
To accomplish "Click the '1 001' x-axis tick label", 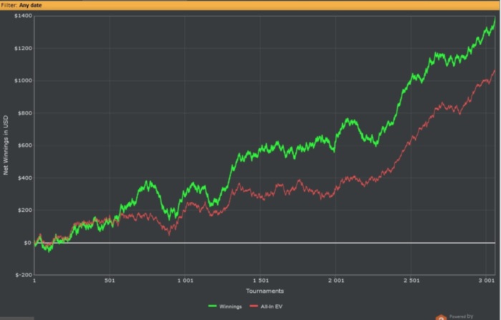I will coord(185,281).
